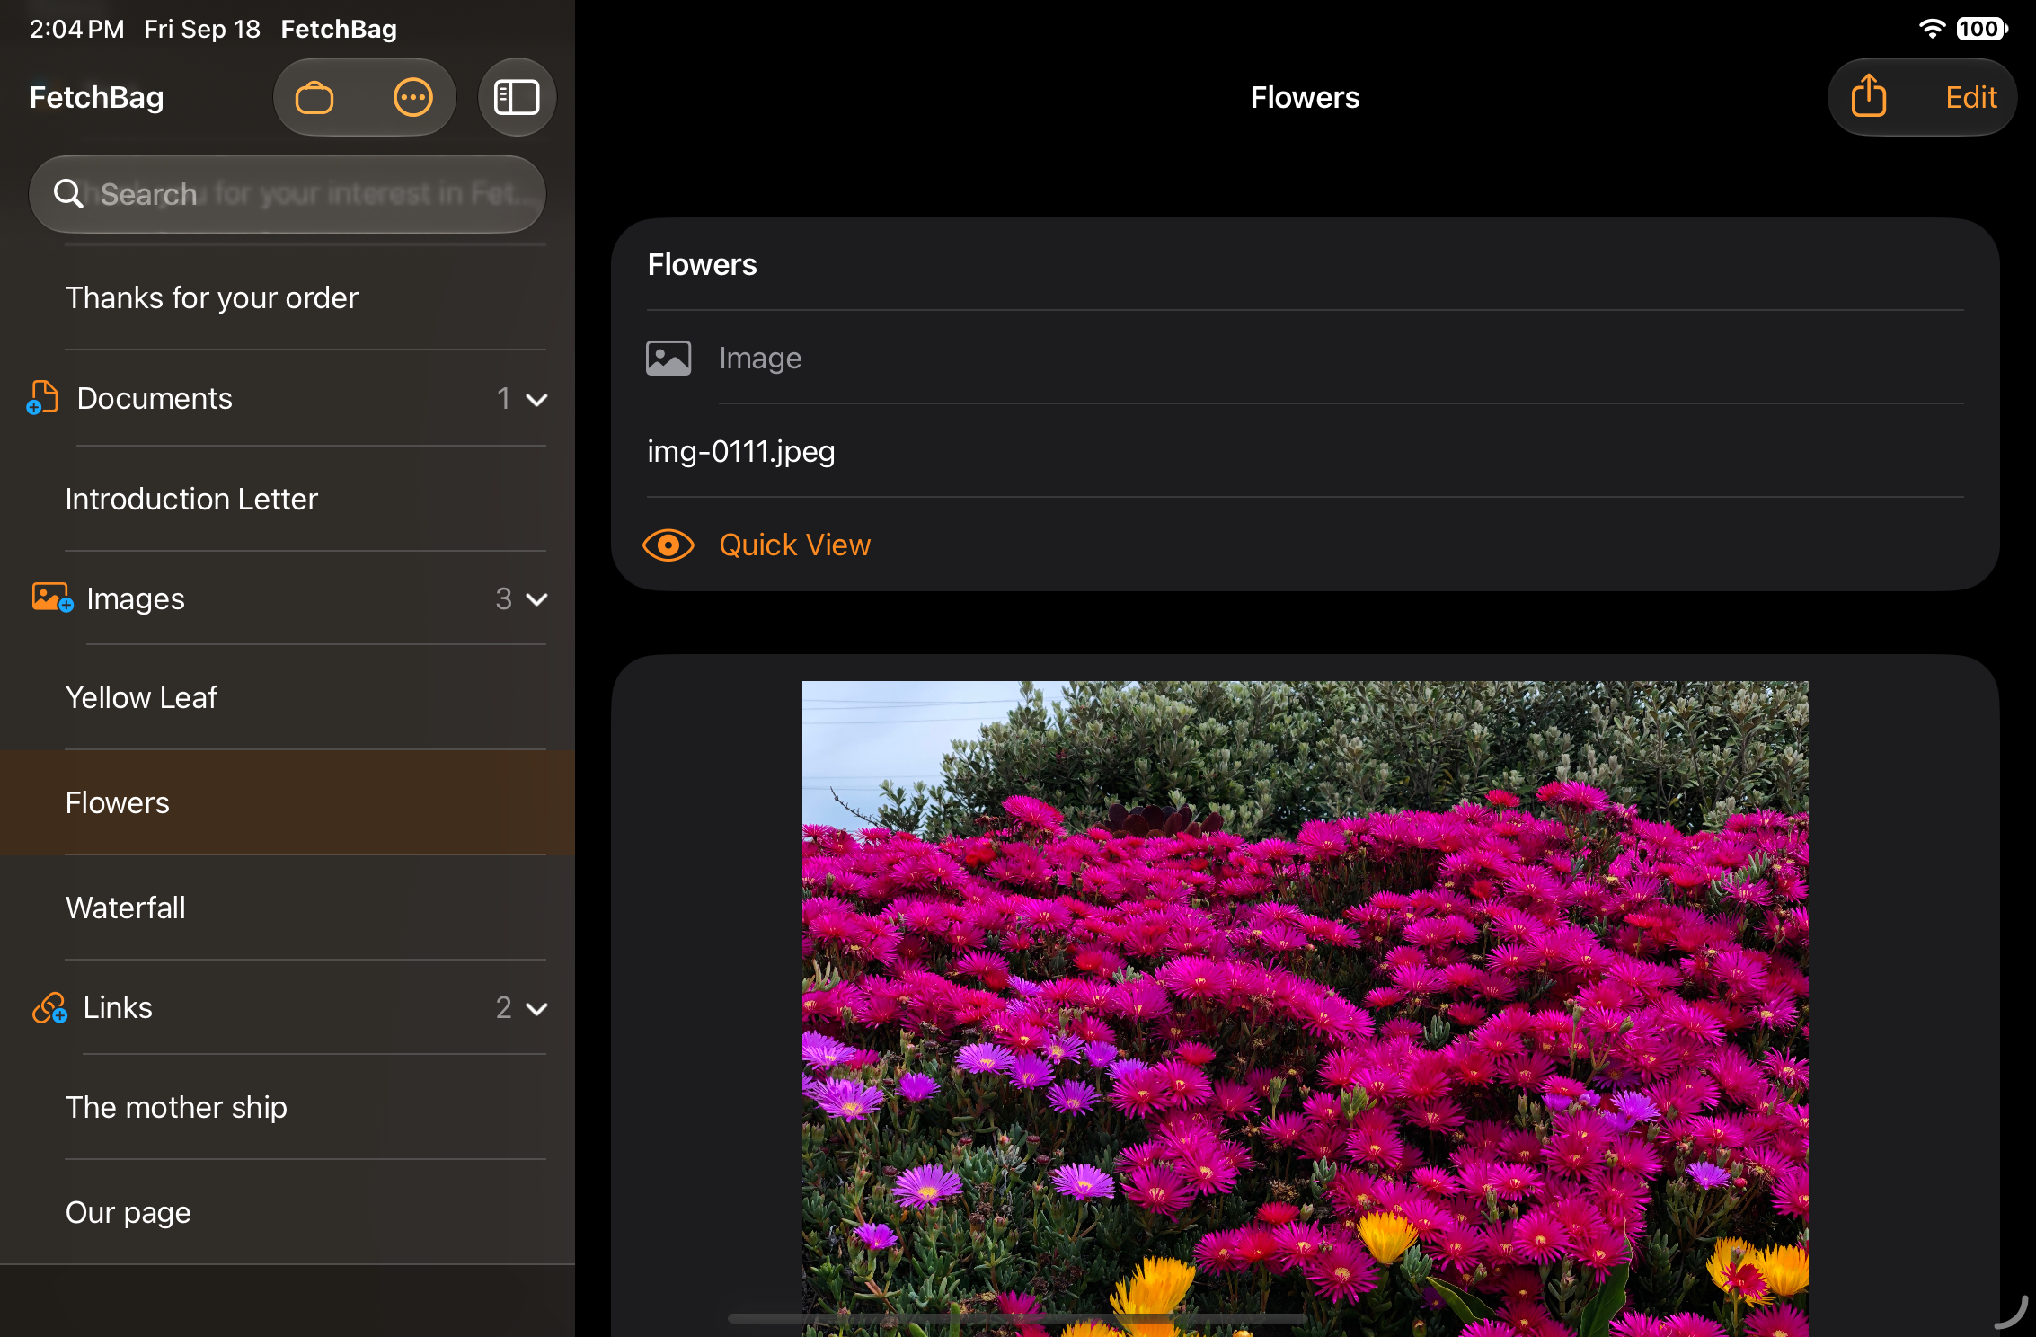
Task: Click the Links add icon
Action: point(49,1007)
